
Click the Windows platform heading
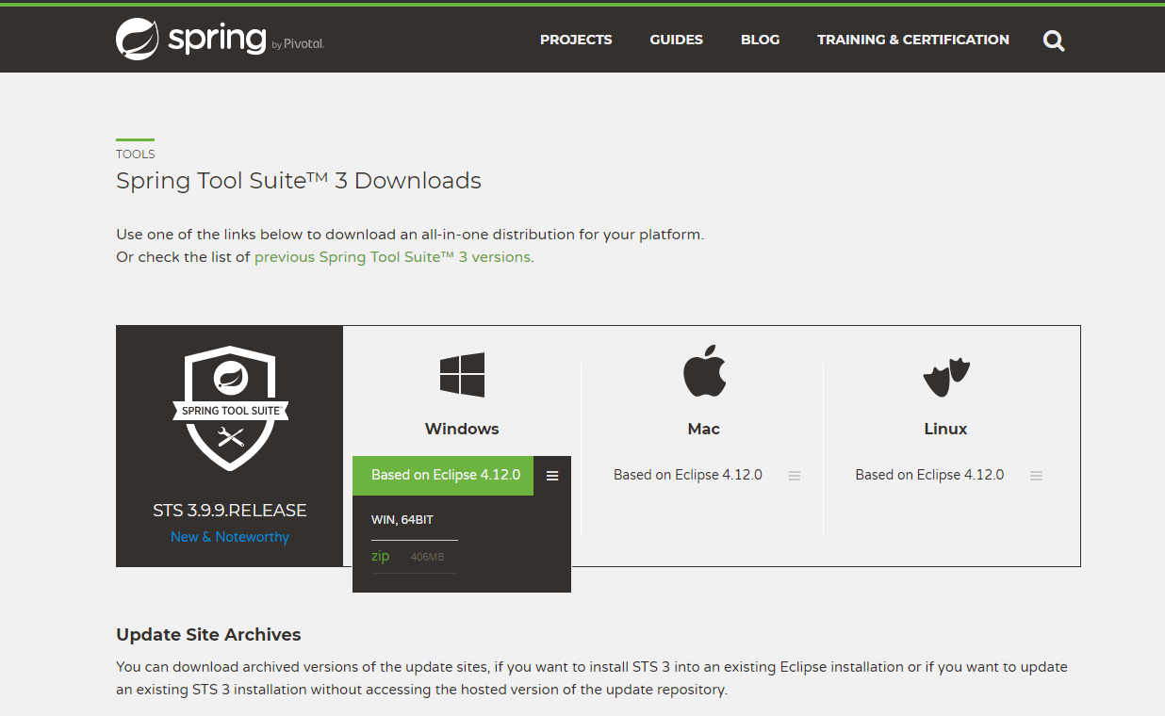[462, 429]
